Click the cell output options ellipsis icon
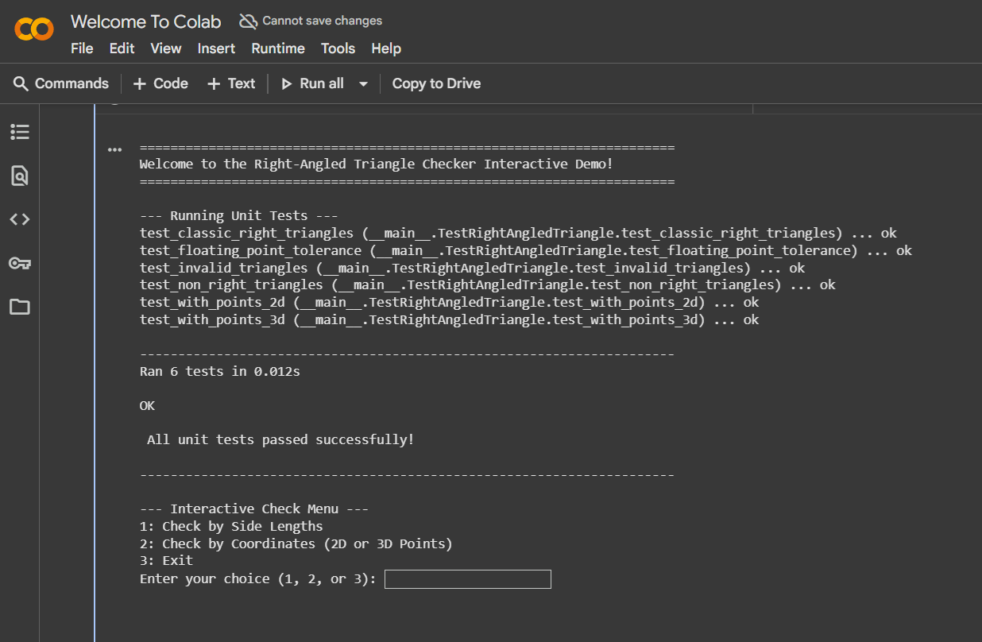Viewport: 982px width, 642px height. tap(115, 149)
